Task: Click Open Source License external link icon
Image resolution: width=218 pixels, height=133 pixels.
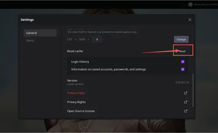Action: [186, 111]
